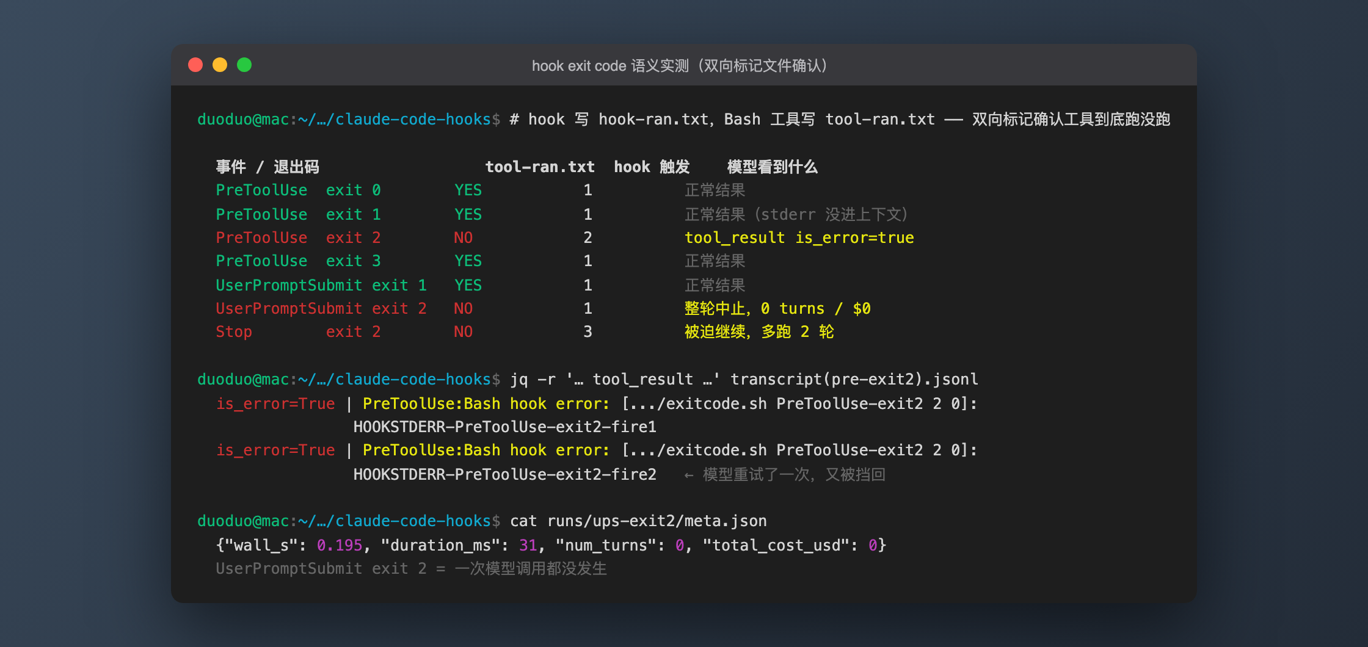Click the first comment line mentioning hook-ran.txt
The height and width of the screenshot is (647, 1368).
click(x=840, y=119)
